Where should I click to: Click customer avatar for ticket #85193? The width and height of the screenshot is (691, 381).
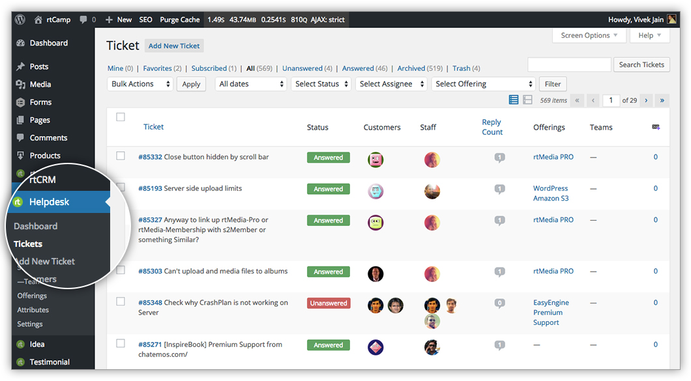(375, 191)
